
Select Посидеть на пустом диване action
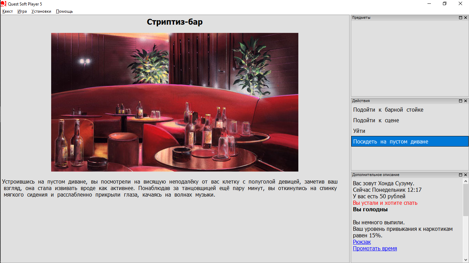click(410, 141)
